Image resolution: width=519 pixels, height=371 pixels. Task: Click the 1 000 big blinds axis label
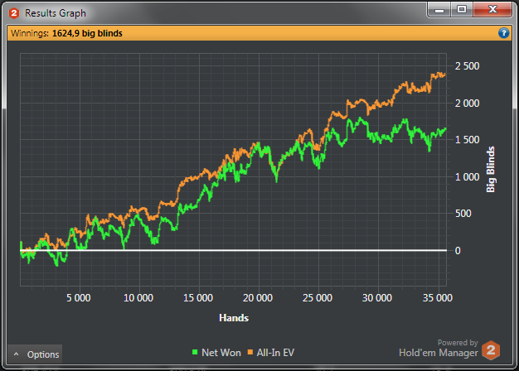[467, 177]
